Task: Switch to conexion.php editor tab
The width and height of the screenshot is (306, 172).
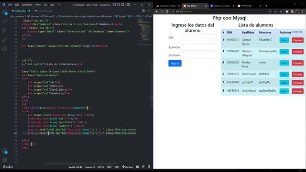Action: point(44,11)
